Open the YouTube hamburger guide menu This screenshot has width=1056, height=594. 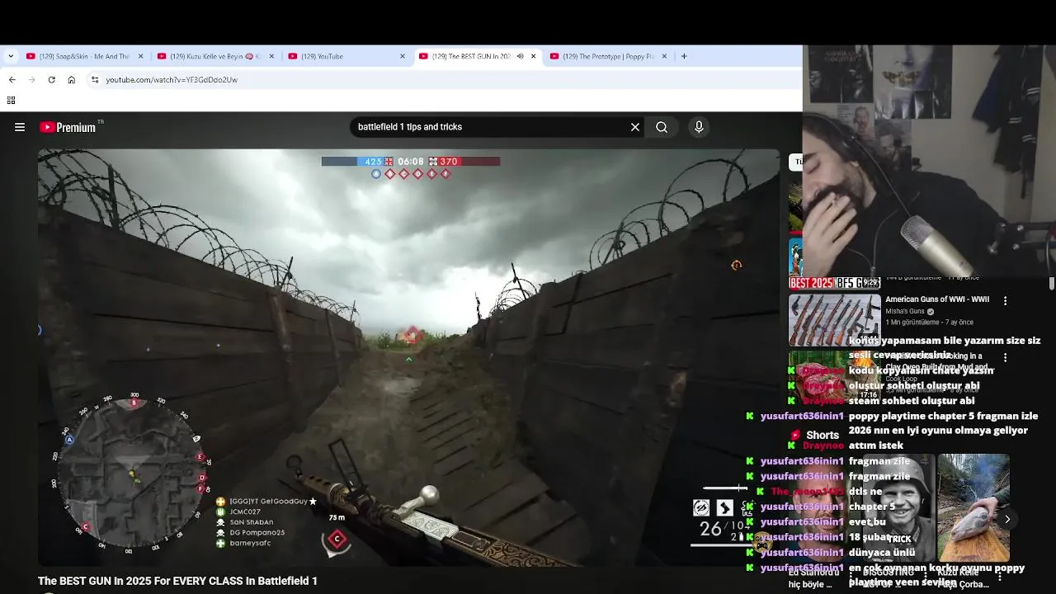point(20,127)
